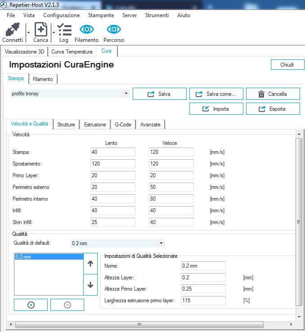Open the Strumenti menu
The width and height of the screenshot is (305, 332).
[157, 15]
